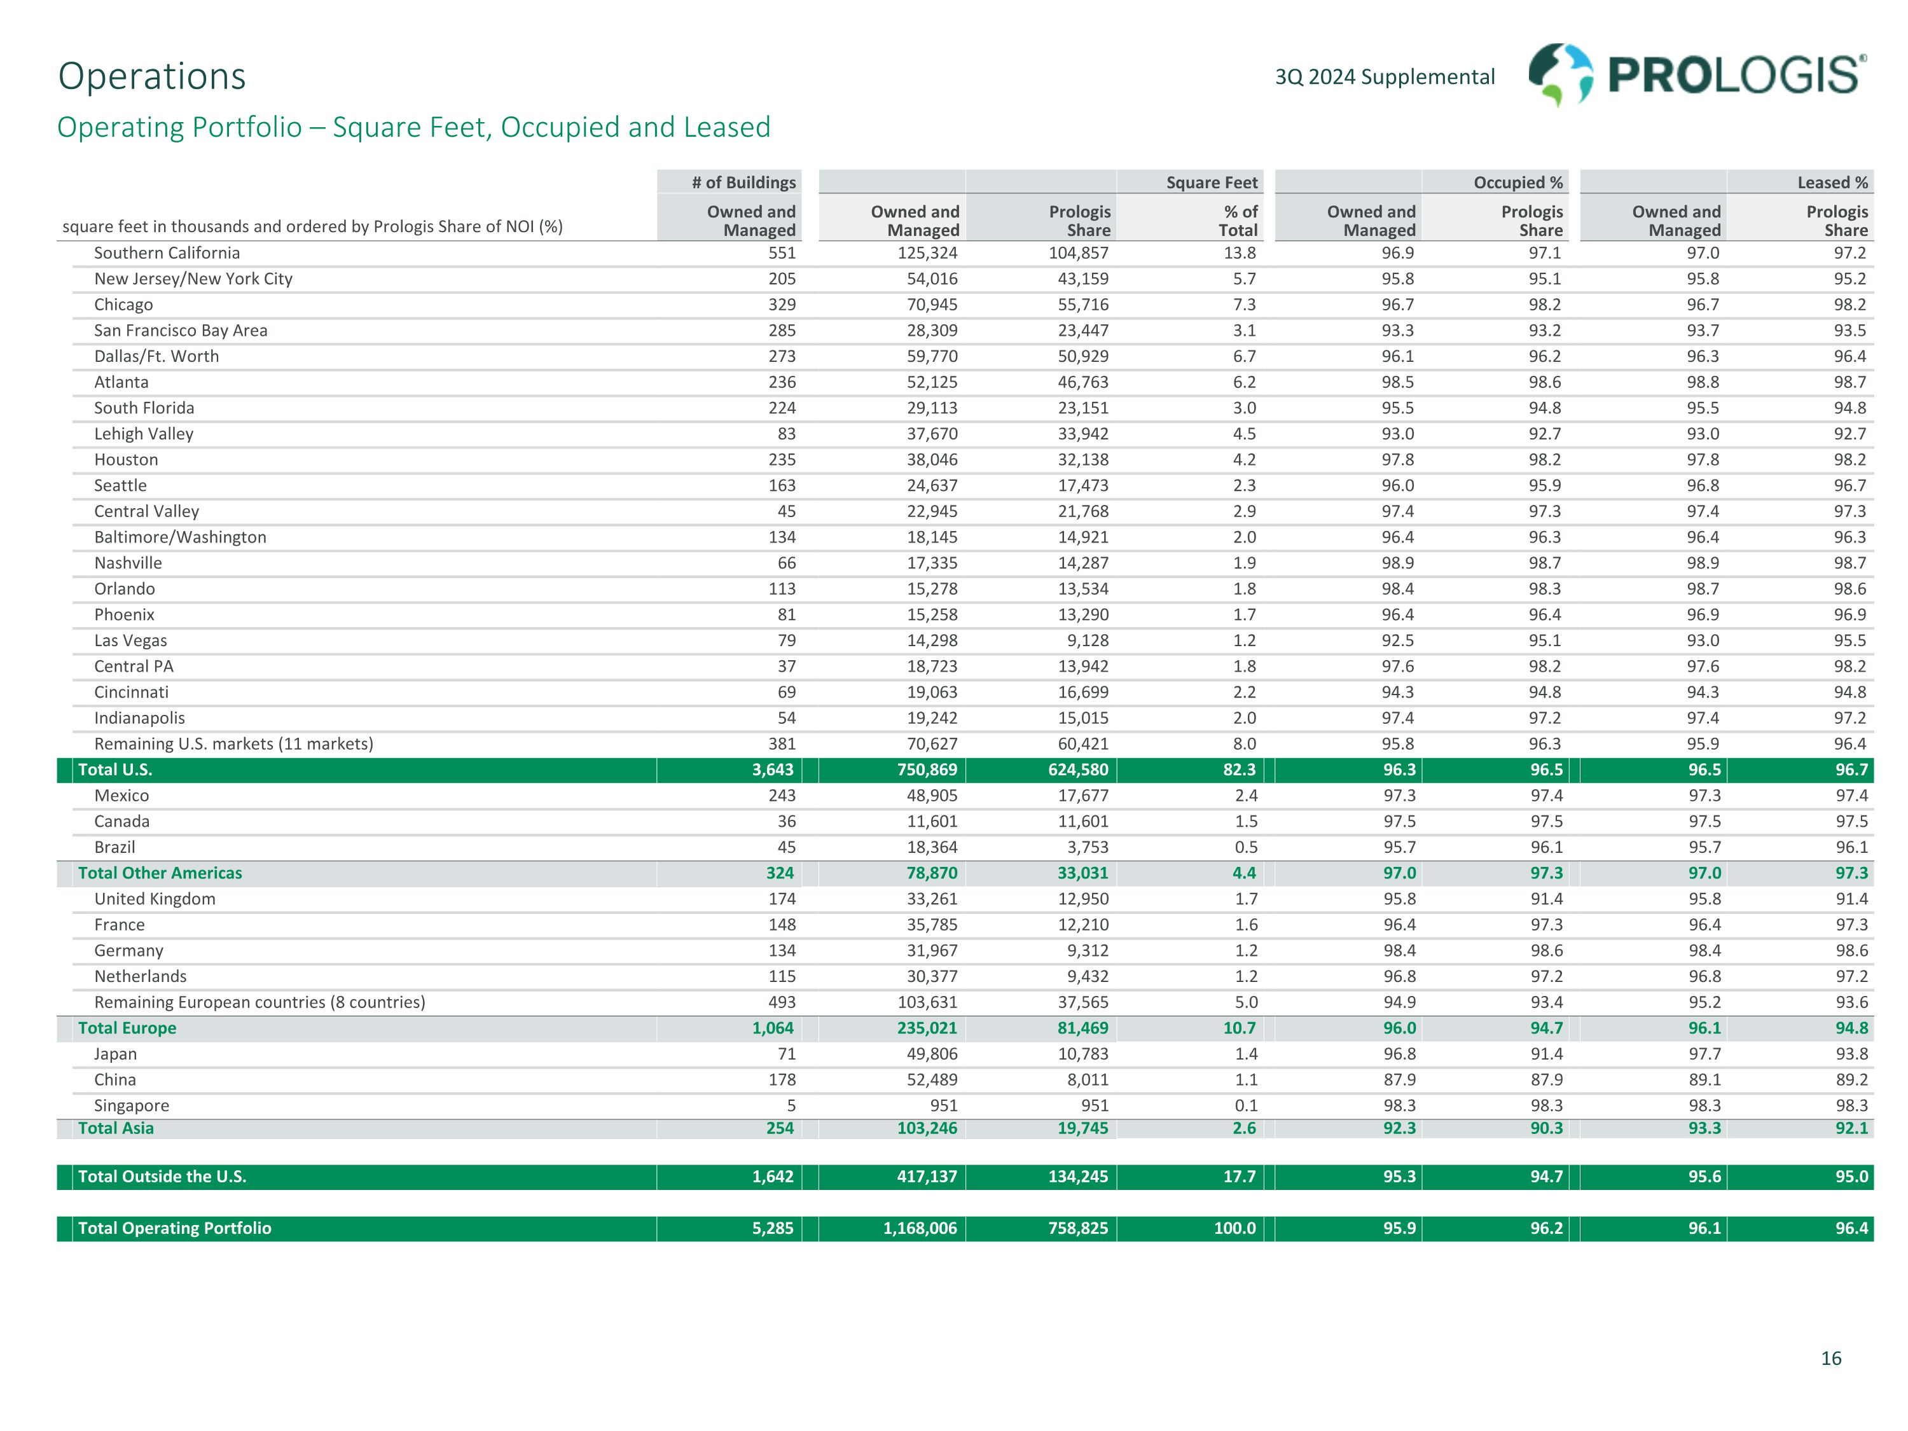Click the Leased % column header
1908x1431 pixels.
[1832, 182]
